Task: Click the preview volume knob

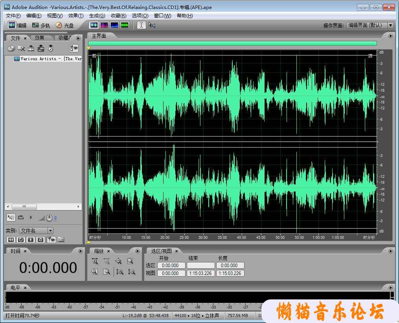Action: tap(49, 218)
